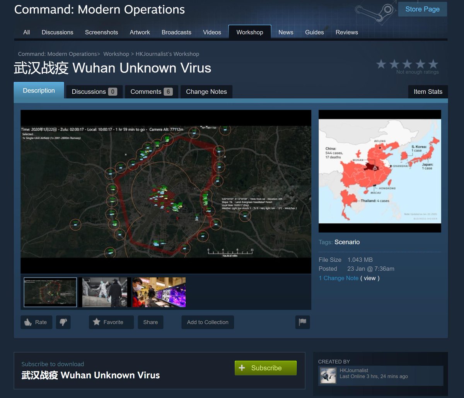Select the map screenshot thumbnail
Viewport: 464px width, 398px height.
50,292
